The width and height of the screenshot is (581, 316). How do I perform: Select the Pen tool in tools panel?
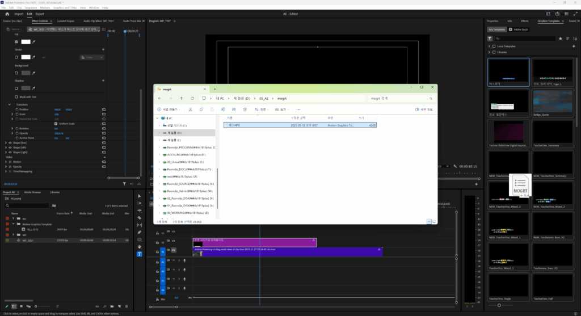click(140, 232)
